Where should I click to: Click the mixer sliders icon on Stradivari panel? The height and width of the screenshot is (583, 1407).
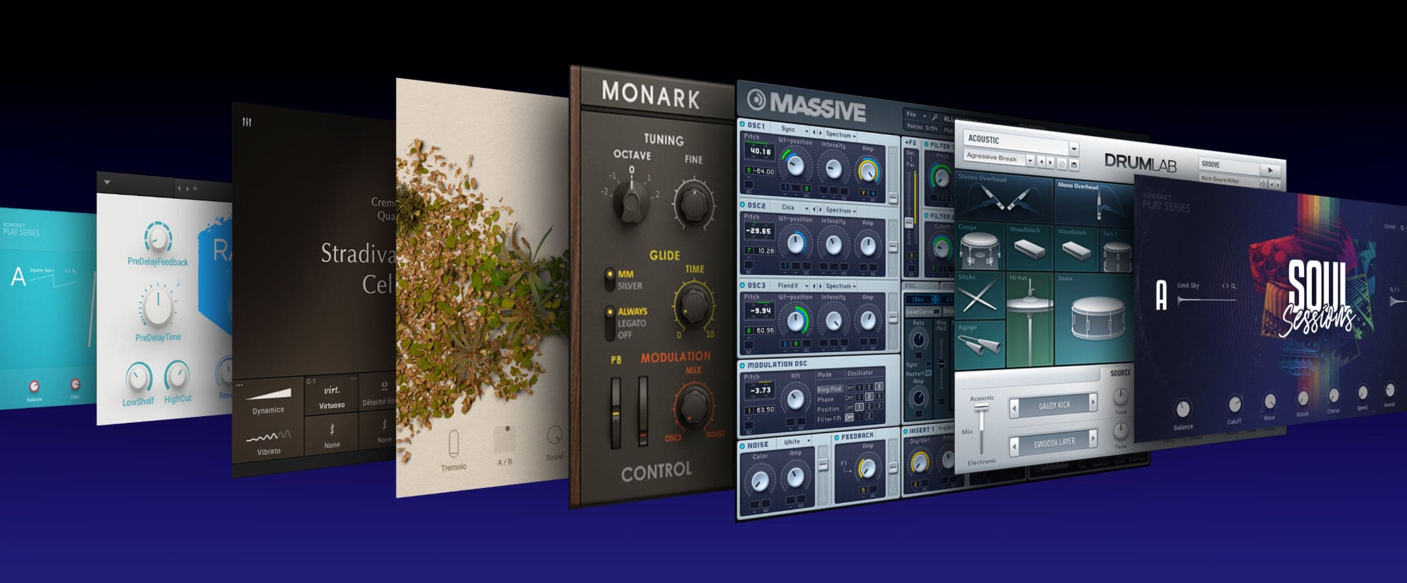tap(247, 122)
